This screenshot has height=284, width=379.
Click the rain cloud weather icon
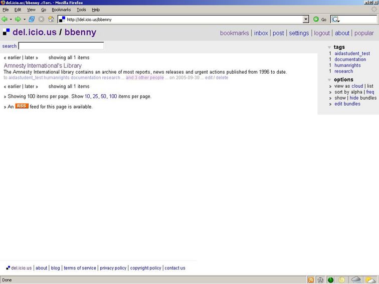point(355,280)
